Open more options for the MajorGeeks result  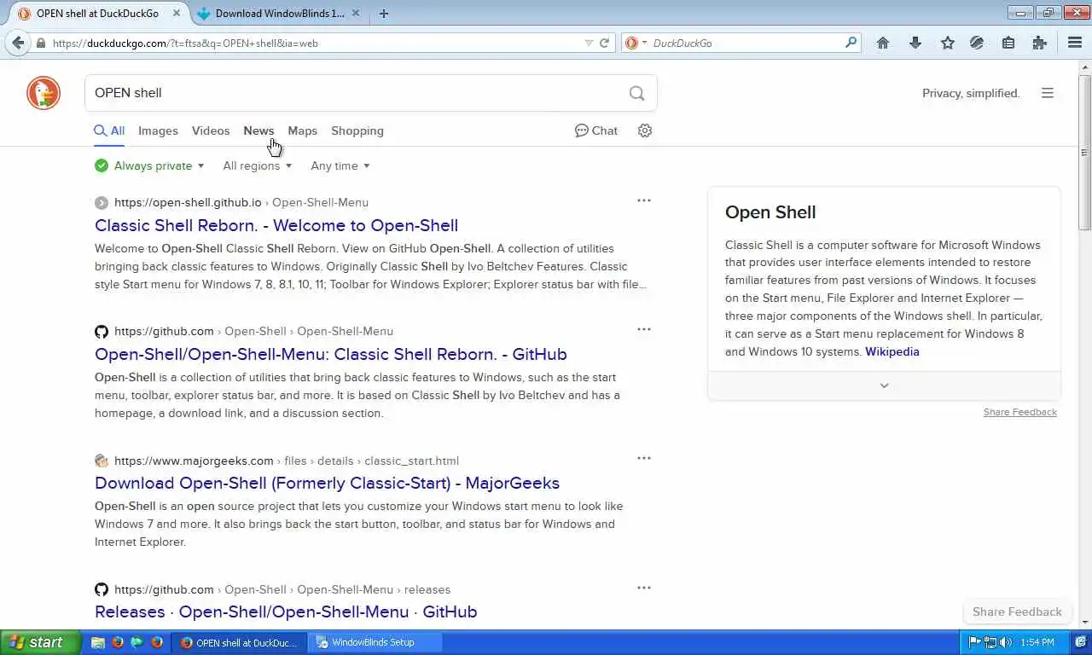coord(644,459)
